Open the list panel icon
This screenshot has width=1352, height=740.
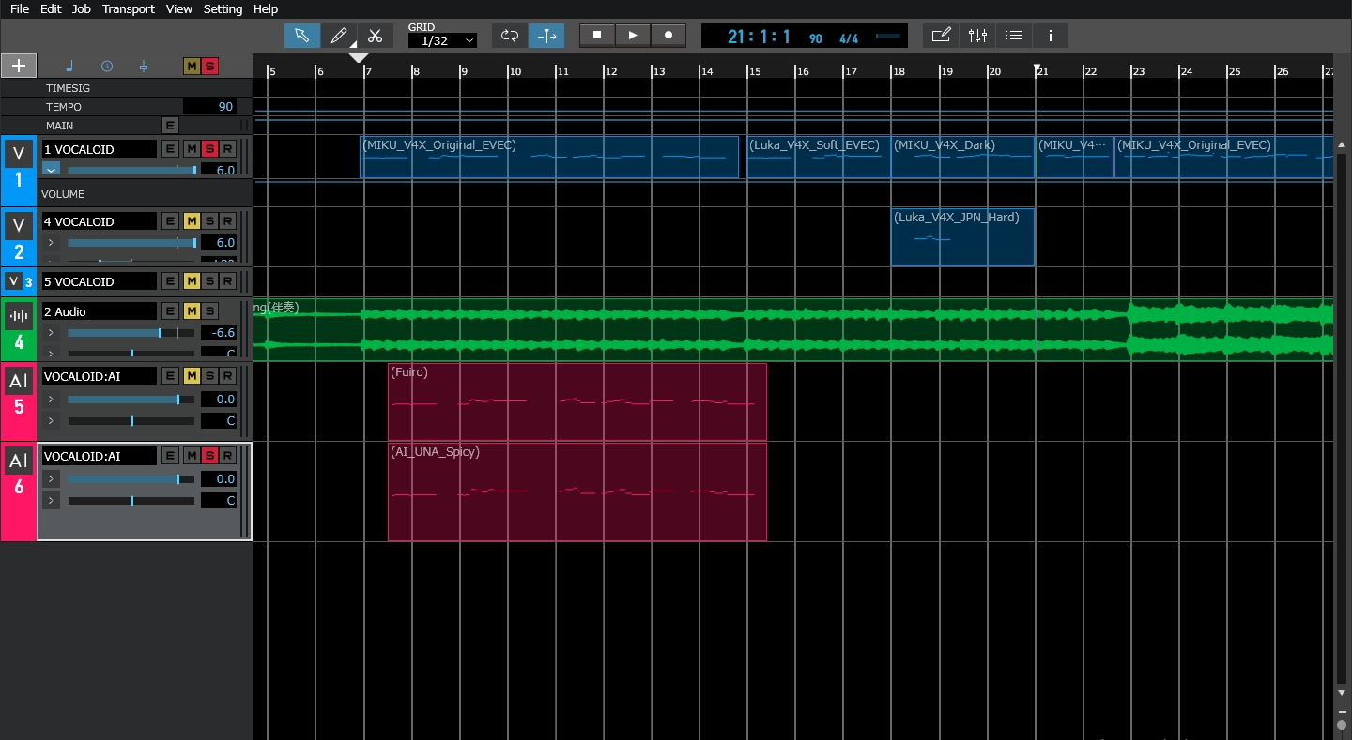pos(1014,36)
